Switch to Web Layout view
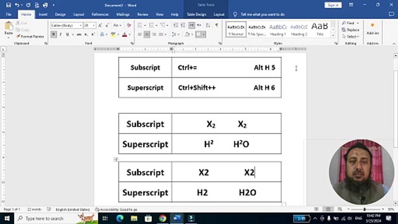Image resolution: width=398 pixels, height=224 pixels. pyautogui.click(x=340, y=209)
